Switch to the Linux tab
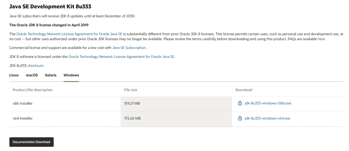 [x=14, y=75]
